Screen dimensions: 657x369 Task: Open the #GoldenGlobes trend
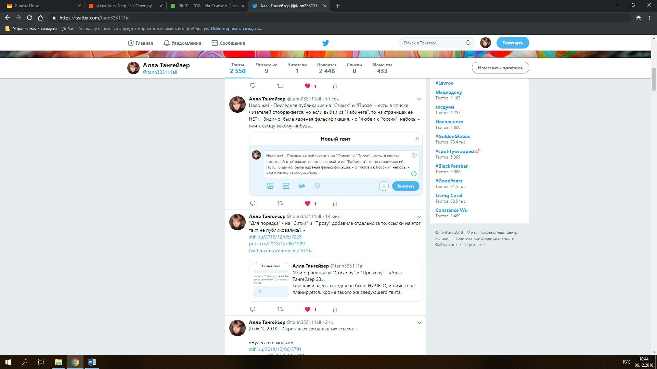452,136
